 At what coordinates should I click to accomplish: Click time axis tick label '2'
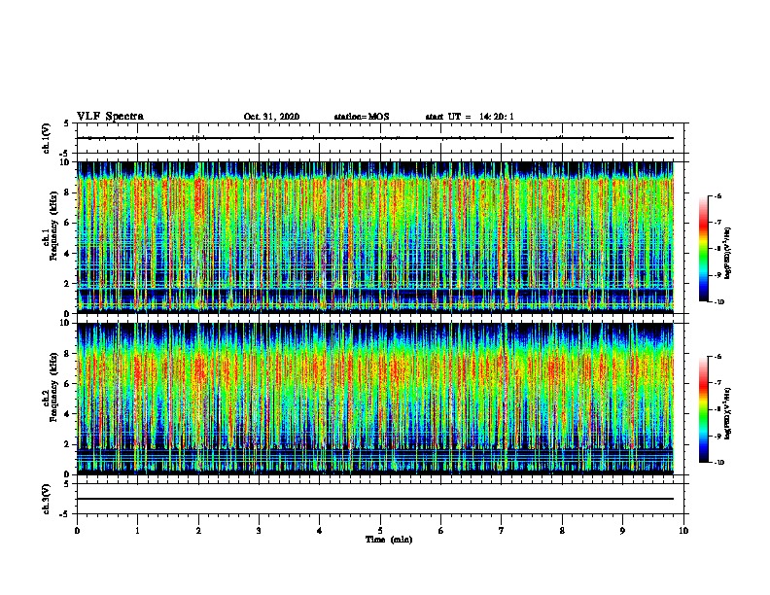pos(198,531)
